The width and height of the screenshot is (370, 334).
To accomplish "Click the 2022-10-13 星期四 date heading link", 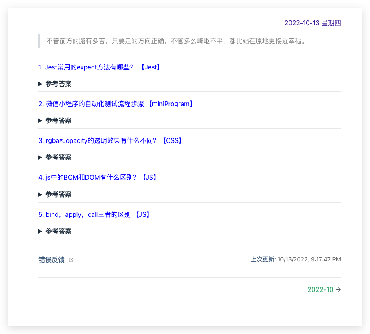I will point(312,23).
